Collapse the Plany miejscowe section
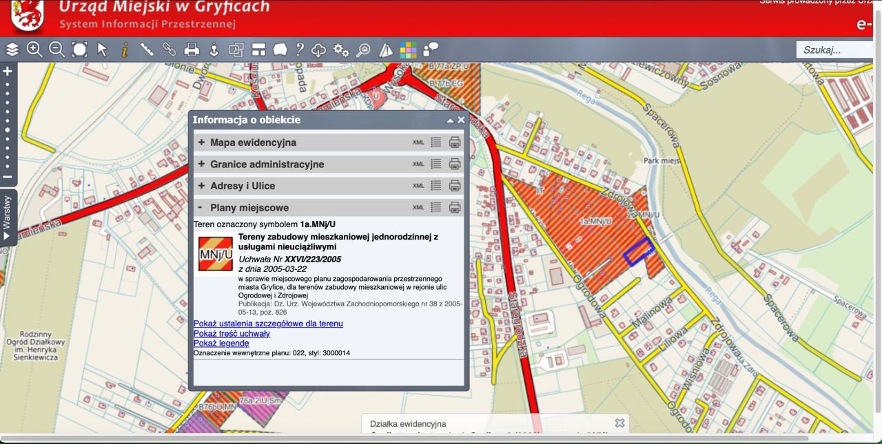Screen dimensions: 882x444 point(200,207)
